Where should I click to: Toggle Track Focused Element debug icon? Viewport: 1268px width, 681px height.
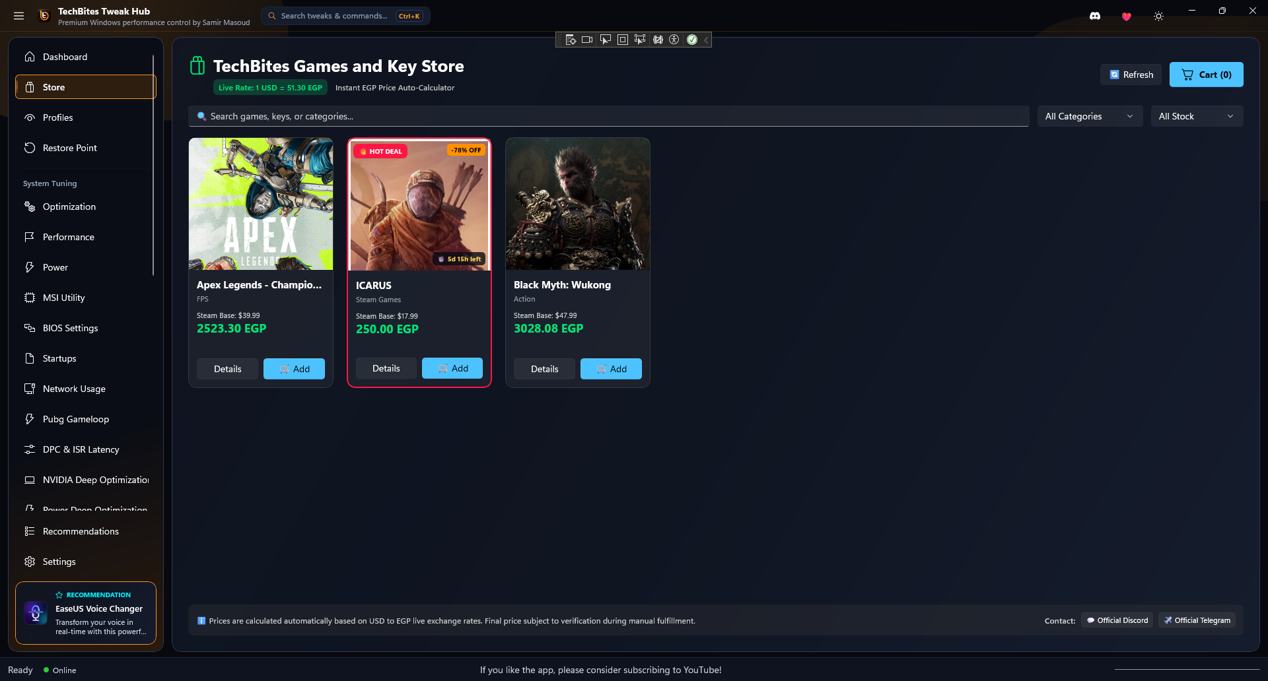(x=639, y=40)
